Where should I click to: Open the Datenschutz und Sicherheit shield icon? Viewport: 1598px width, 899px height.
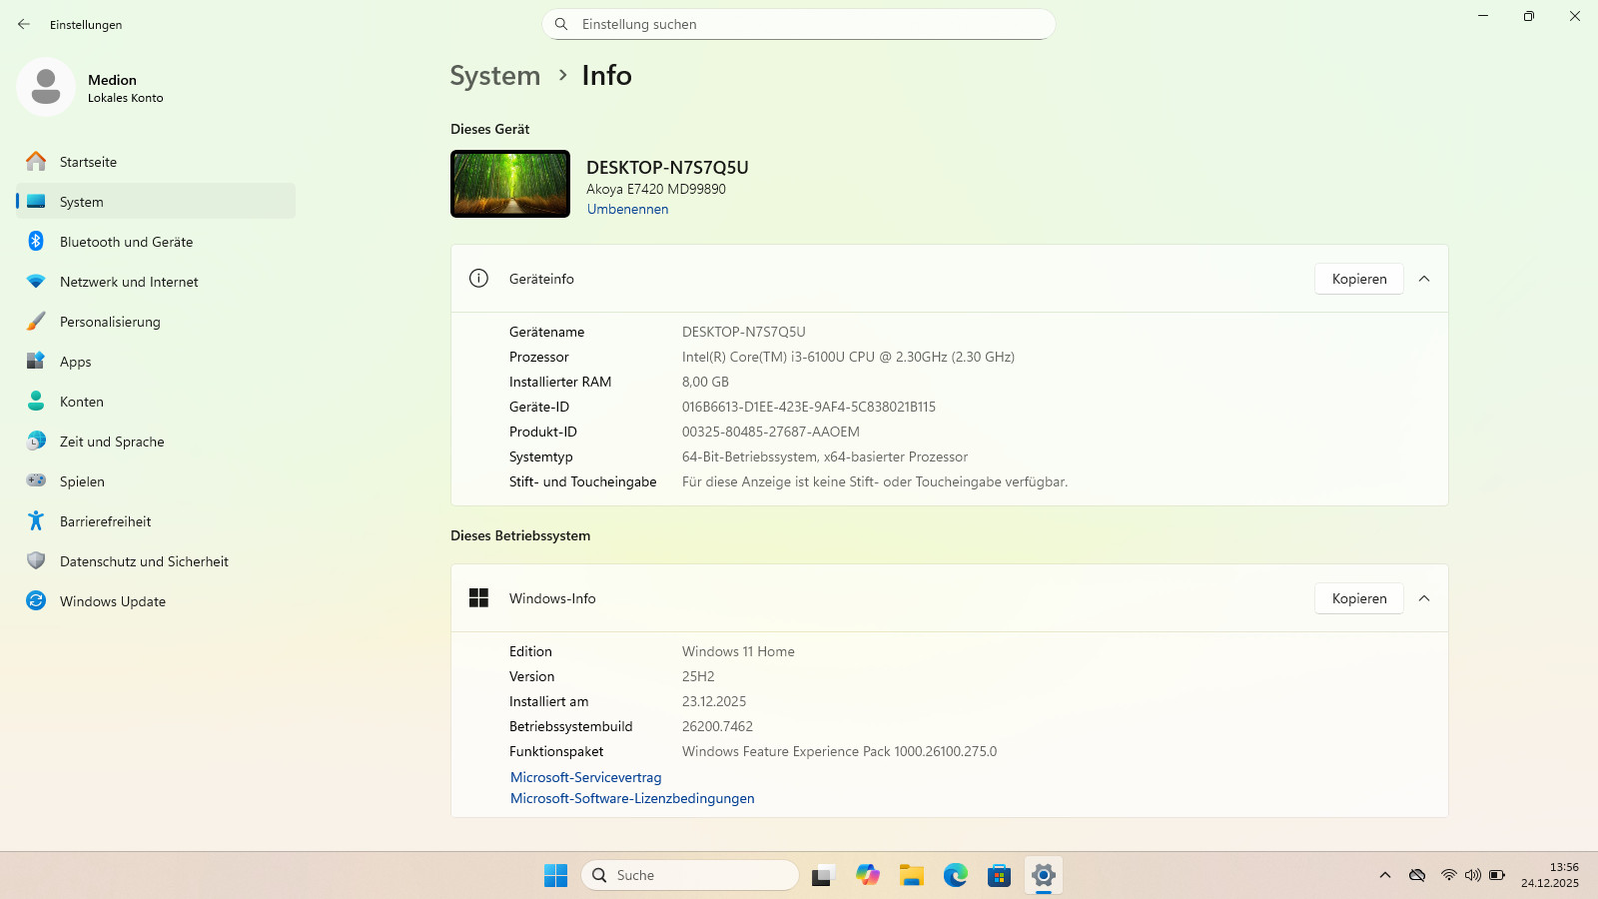[36, 560]
